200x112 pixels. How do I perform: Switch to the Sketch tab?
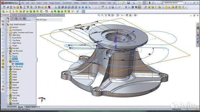[14, 15]
